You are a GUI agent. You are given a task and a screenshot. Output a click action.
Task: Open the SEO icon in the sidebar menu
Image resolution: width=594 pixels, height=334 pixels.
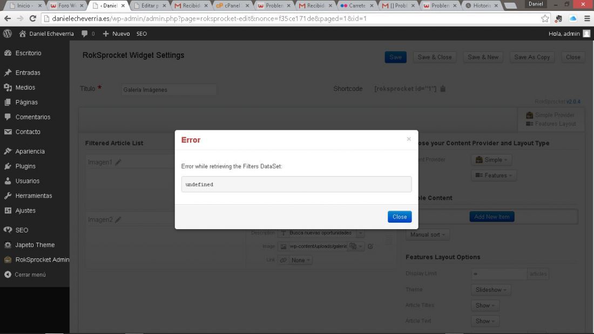pyautogui.click(x=8, y=230)
